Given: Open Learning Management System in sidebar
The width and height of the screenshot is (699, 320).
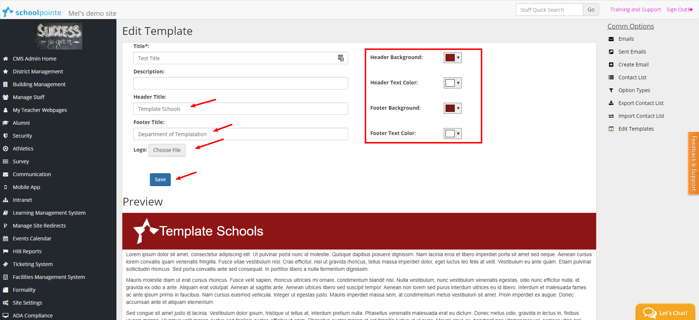Looking at the screenshot, I should tap(49, 213).
